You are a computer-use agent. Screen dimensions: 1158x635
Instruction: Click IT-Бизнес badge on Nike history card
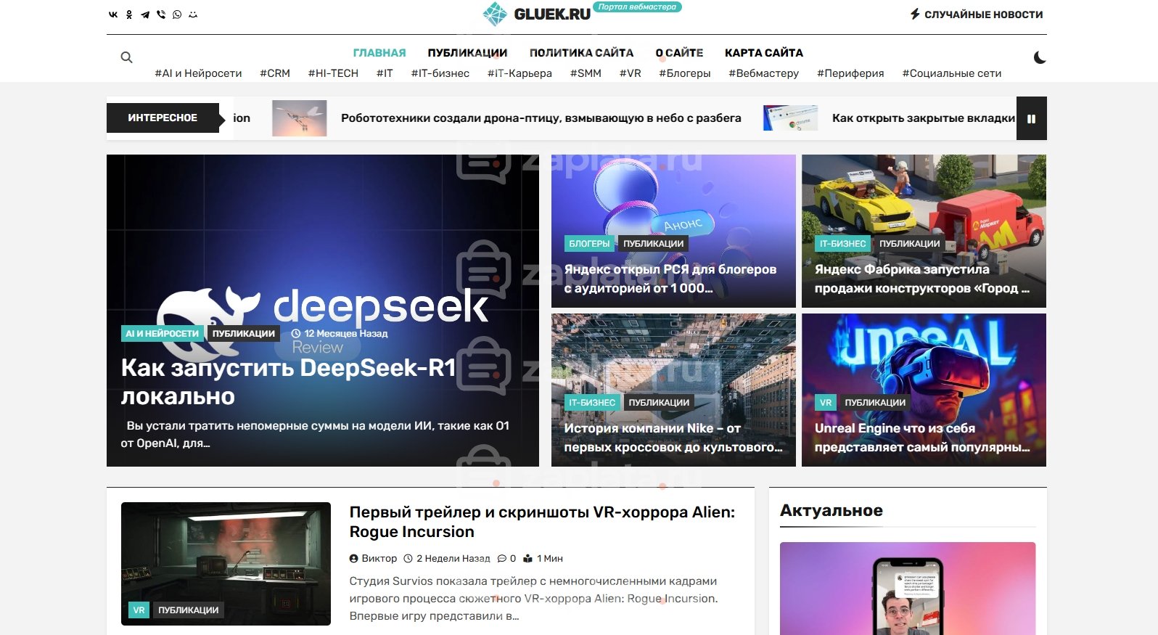coord(592,403)
